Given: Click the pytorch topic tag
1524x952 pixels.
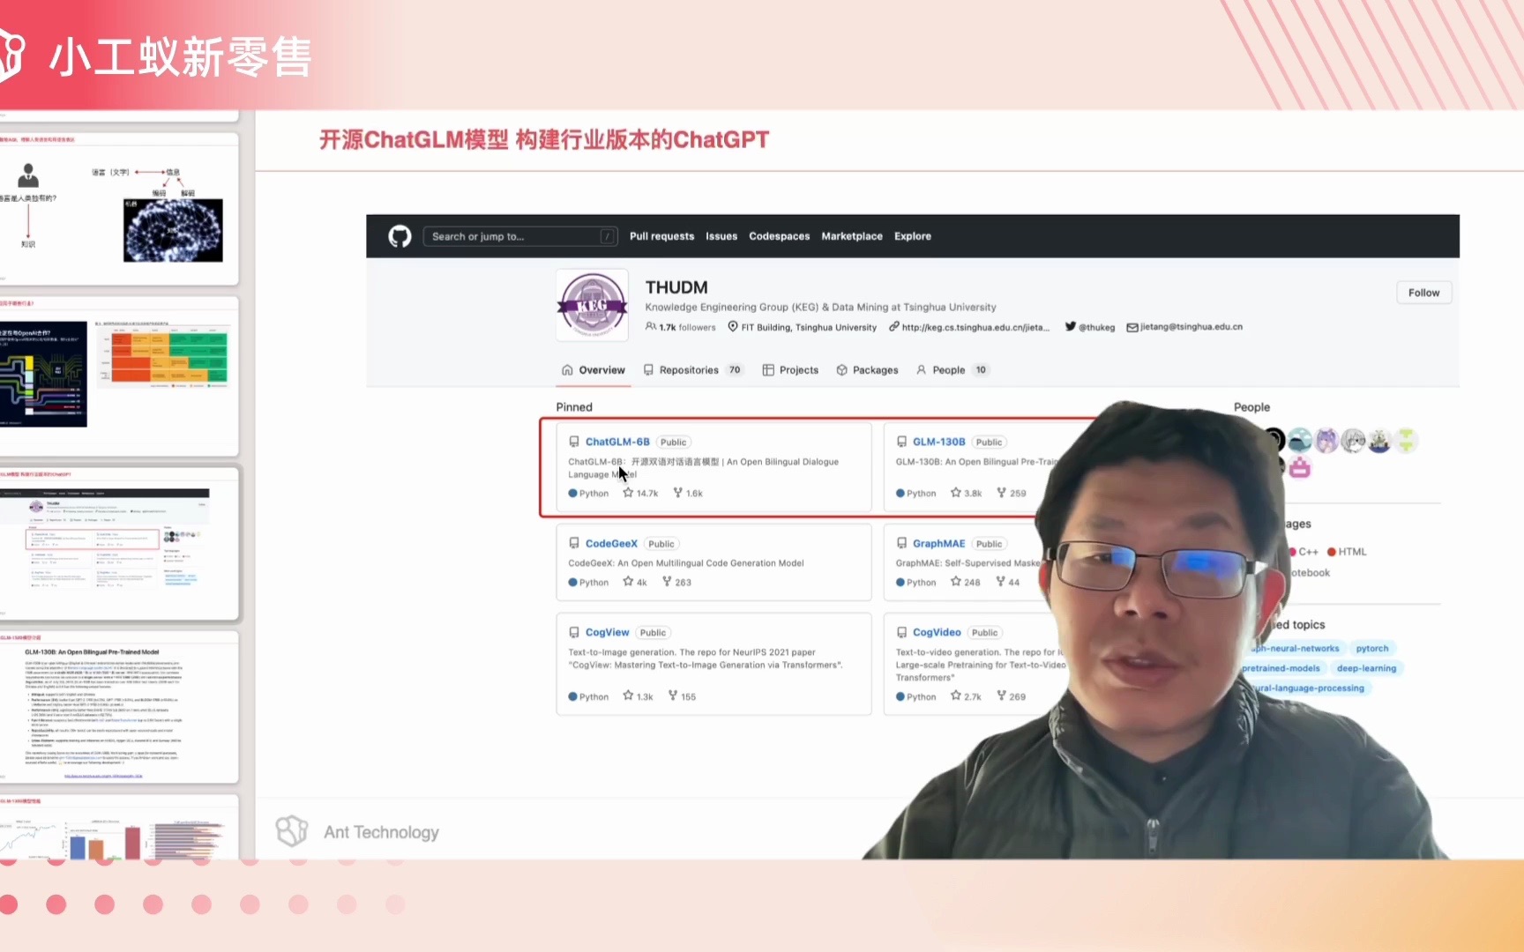Looking at the screenshot, I should pos(1372,648).
